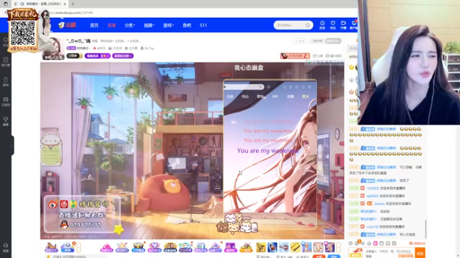Click the browser address bar URL

(x=72, y=13)
